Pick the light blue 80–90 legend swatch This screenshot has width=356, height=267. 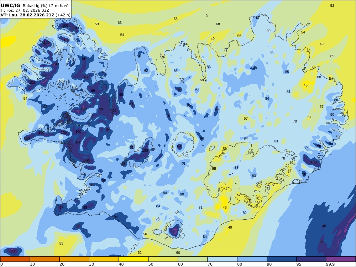coord(252,259)
